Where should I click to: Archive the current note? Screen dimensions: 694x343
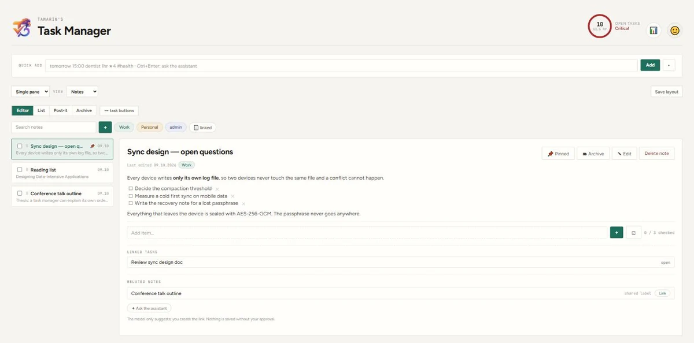pos(593,154)
